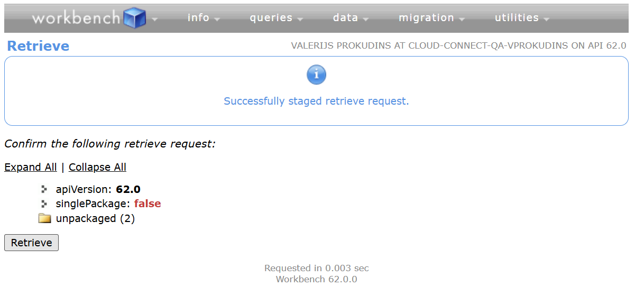Expand the unpackaged folder icon
The image size is (635, 305).
click(x=44, y=218)
